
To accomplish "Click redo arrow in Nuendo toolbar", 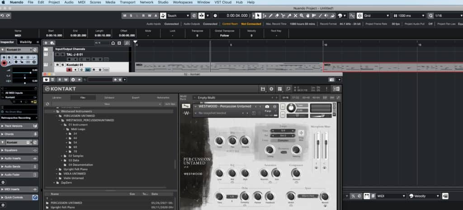I will pos(8,16).
